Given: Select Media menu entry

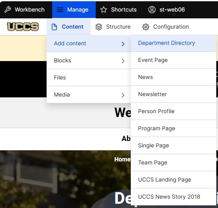Looking at the screenshot, I should [88, 95].
